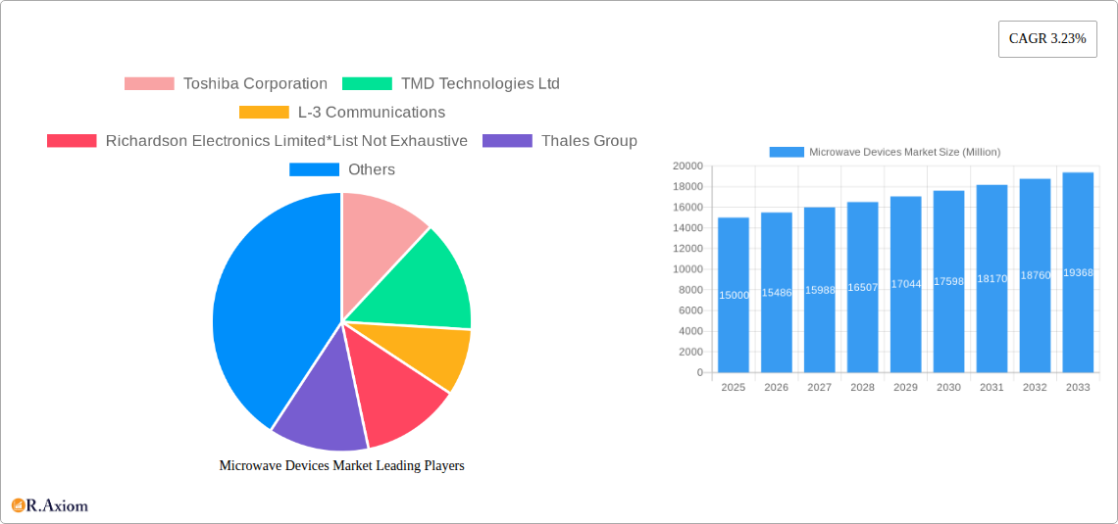Screen dimensions: 1118x524
Task: Click the 2028 bar showing 16507
Action: pyautogui.click(x=863, y=287)
